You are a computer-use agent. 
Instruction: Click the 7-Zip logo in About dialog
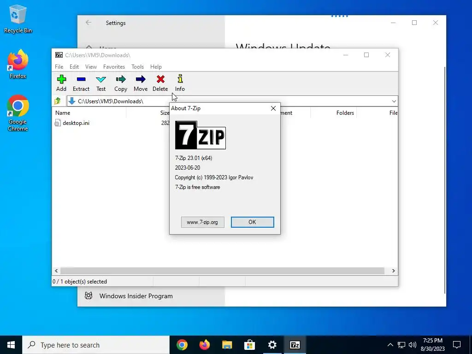(201, 135)
